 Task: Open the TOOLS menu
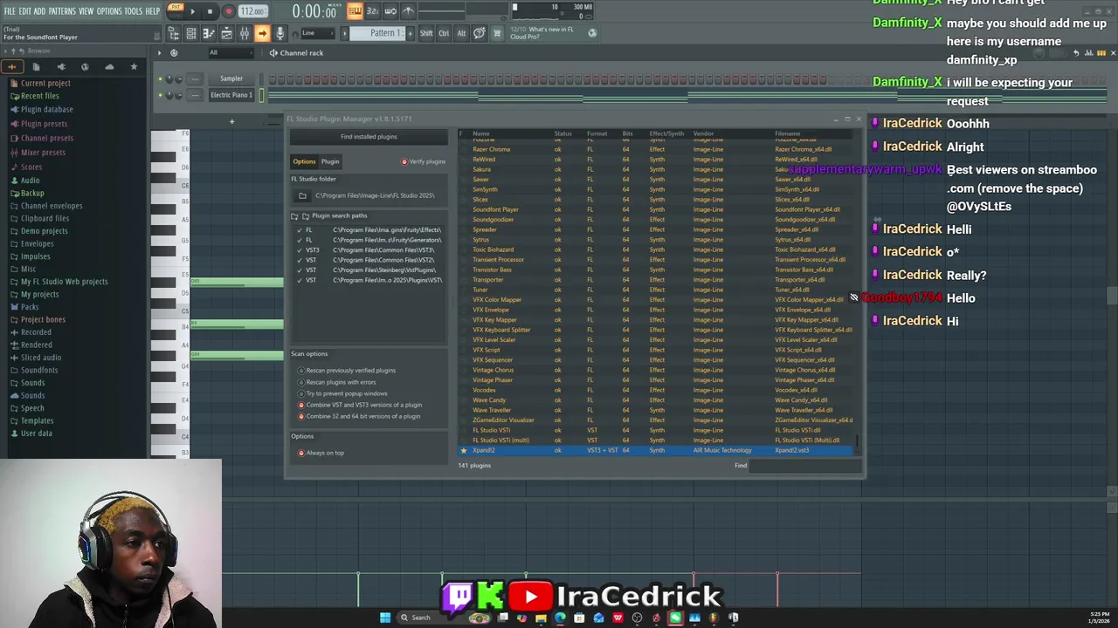click(x=133, y=11)
